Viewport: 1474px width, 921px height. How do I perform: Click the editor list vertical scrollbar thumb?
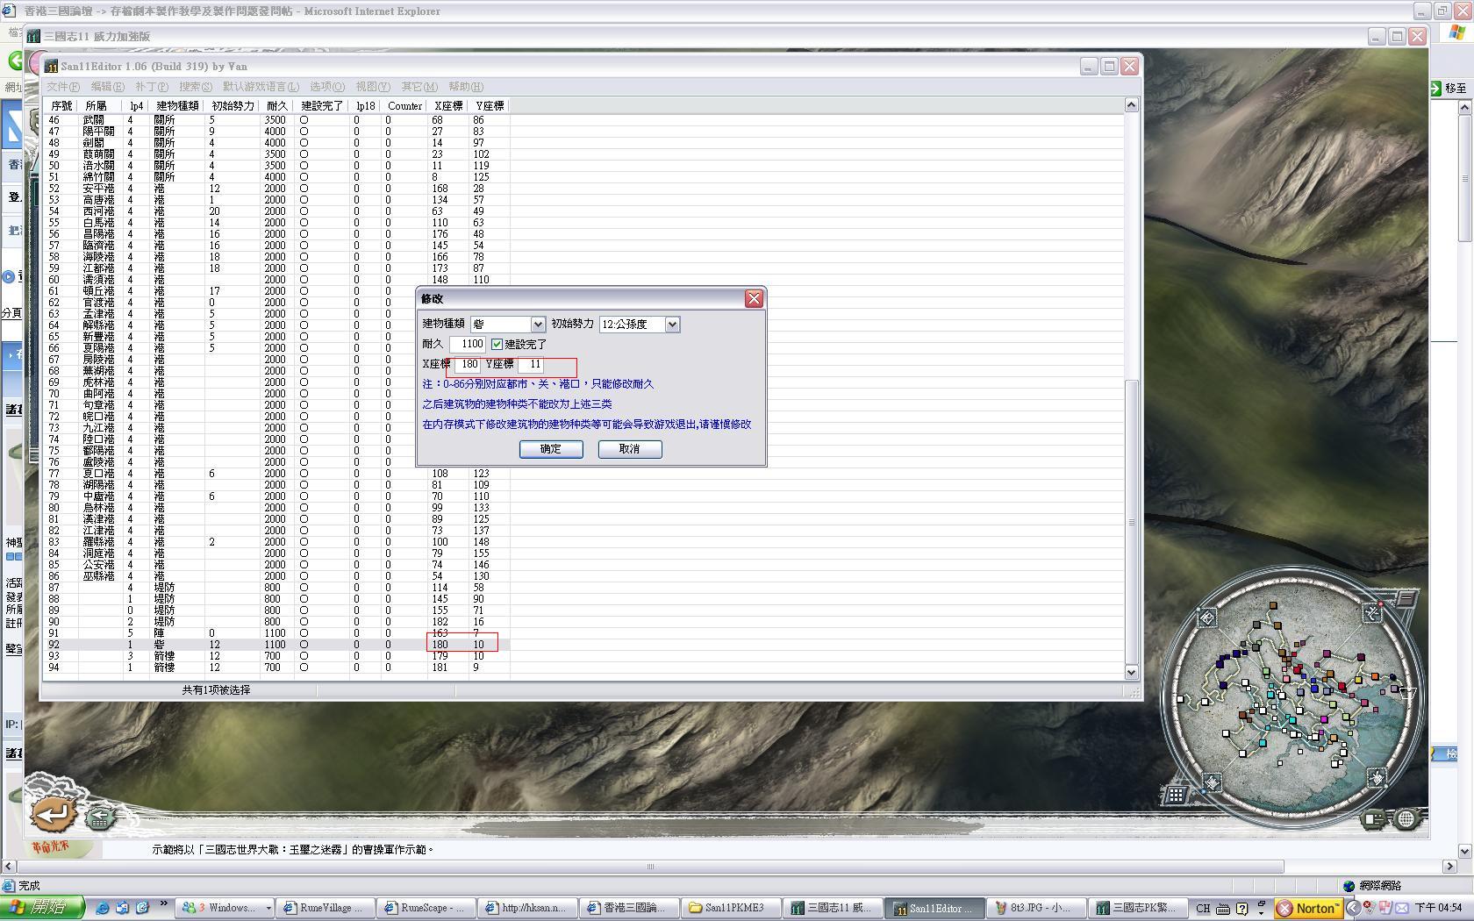[1131, 522]
